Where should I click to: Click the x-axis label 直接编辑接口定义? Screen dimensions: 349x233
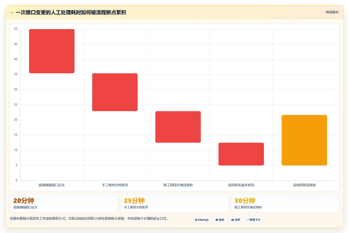coord(52,185)
